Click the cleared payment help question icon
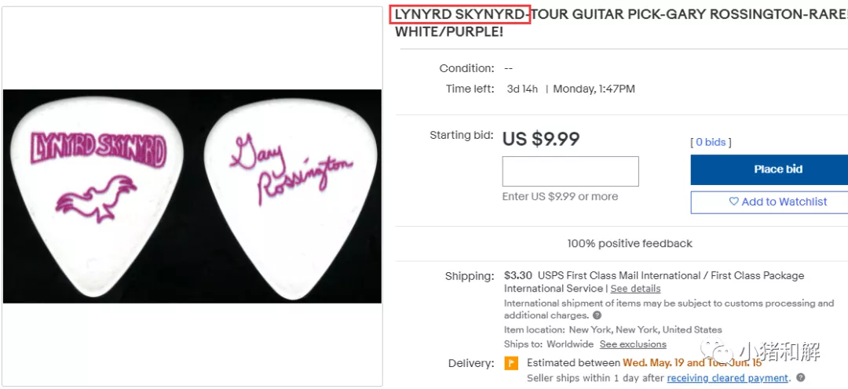848x389 pixels. (x=800, y=378)
